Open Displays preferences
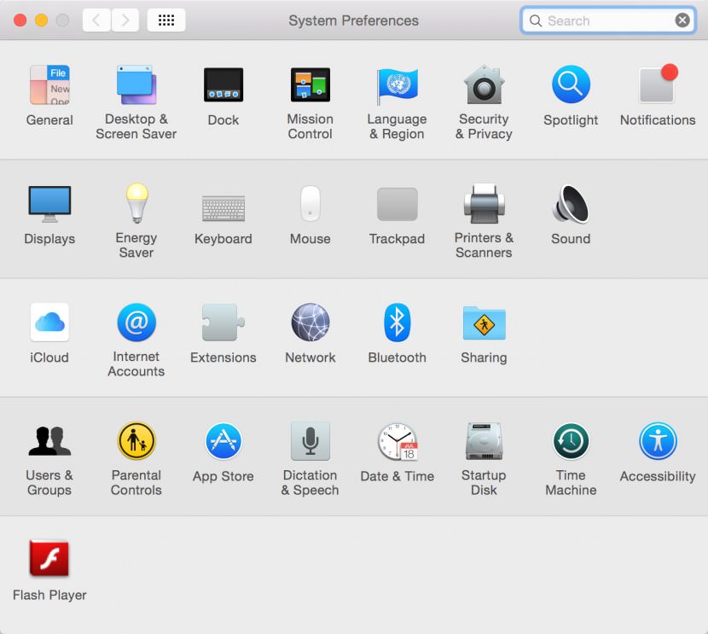 pos(49,203)
